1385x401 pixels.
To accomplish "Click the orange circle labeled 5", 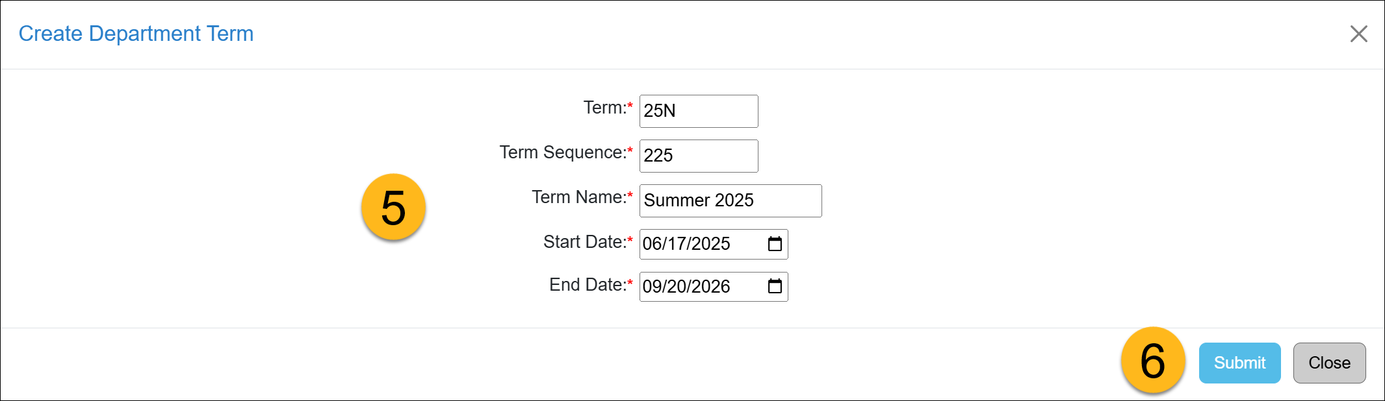I will pyautogui.click(x=395, y=207).
